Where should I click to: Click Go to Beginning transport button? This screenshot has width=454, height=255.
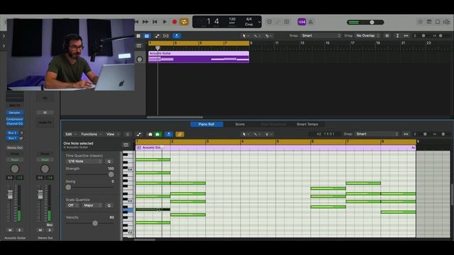(155, 22)
